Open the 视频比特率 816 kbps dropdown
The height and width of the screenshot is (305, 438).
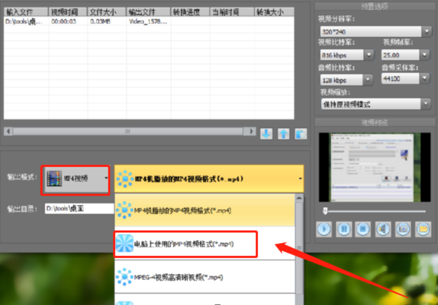click(369, 55)
